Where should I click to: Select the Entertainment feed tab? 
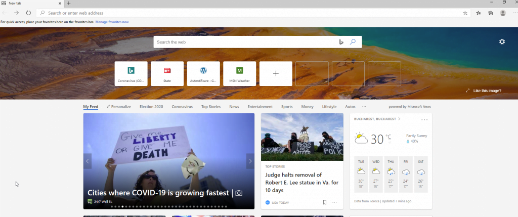tap(260, 107)
